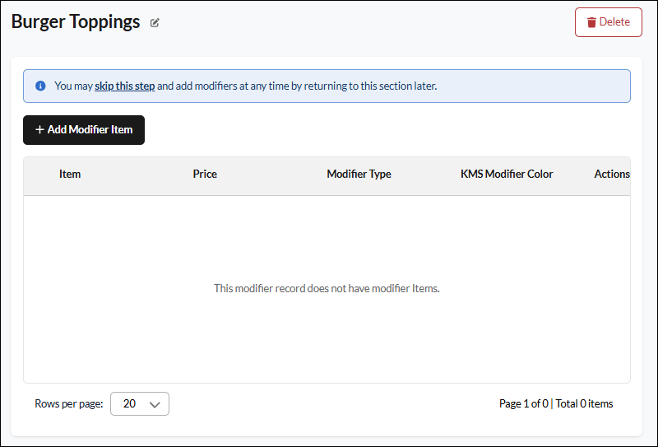This screenshot has height=447, width=658.
Task: Select the value 20 in rows selector
Action: click(129, 403)
